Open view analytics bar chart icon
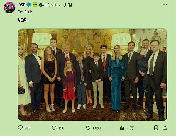 tap(122, 128)
